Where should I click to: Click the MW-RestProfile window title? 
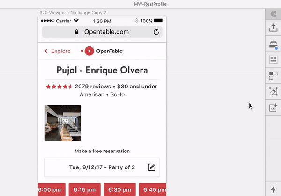150,4
